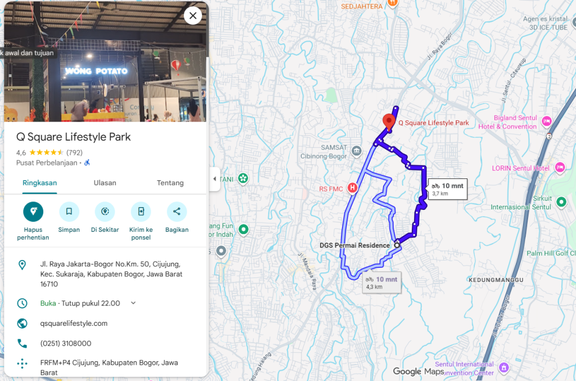
Task: Switch to the Ulasan tab
Action: point(105,183)
